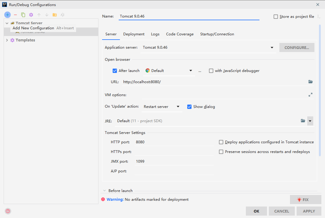
Task: Enable Store as project file
Action: point(276,17)
